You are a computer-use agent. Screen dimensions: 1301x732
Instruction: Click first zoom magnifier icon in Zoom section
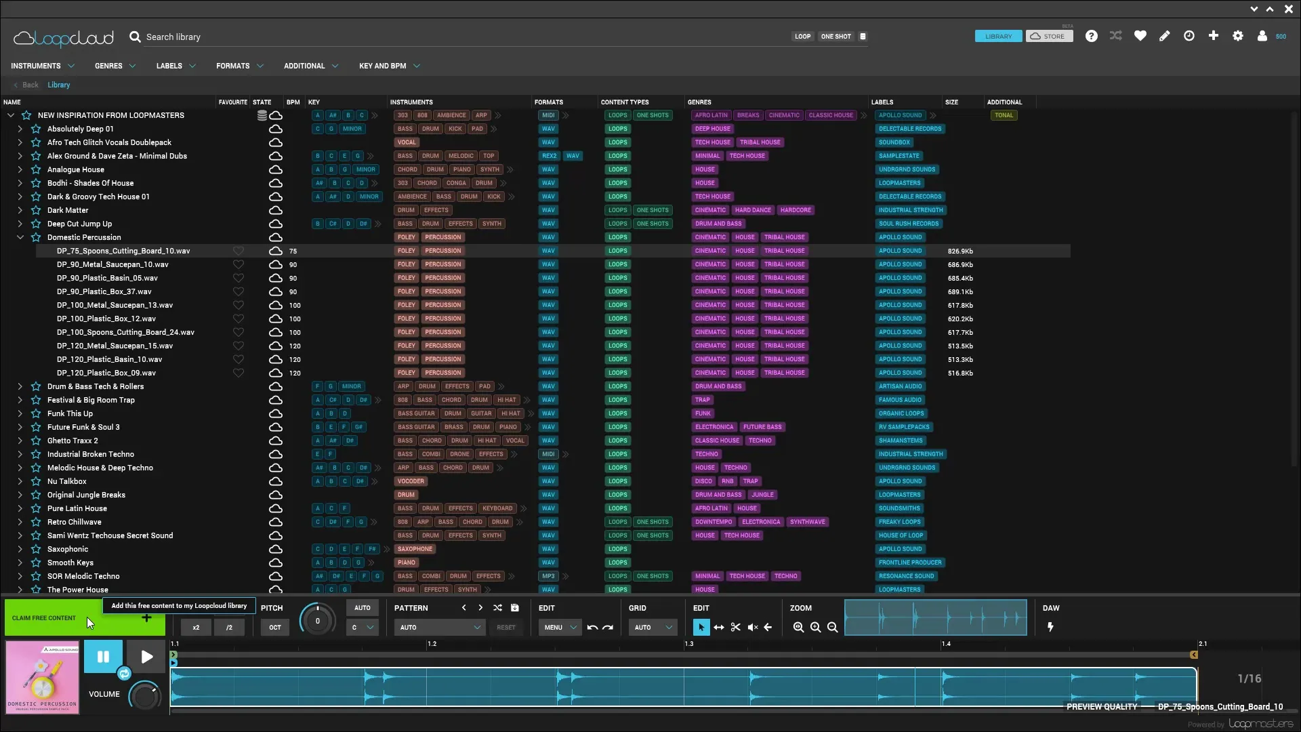(799, 627)
